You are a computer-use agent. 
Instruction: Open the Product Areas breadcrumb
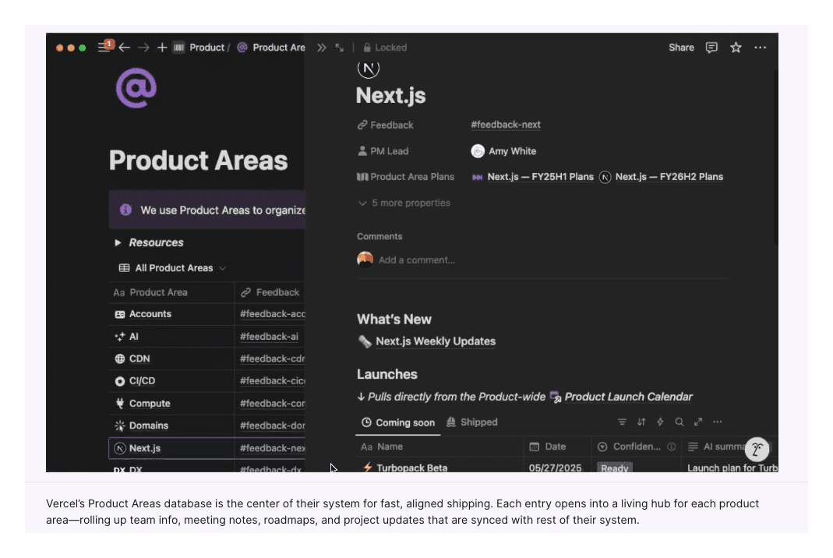(271, 48)
